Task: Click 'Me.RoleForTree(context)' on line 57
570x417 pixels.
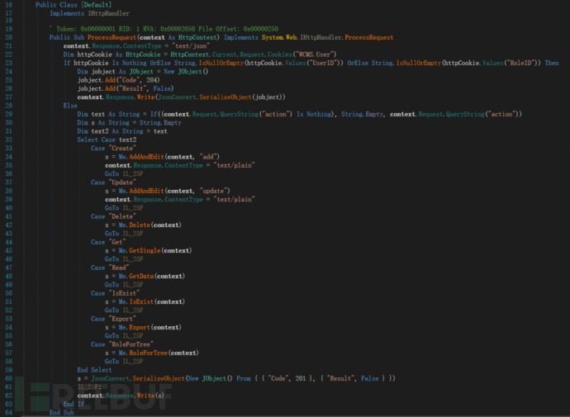Action: [159, 353]
